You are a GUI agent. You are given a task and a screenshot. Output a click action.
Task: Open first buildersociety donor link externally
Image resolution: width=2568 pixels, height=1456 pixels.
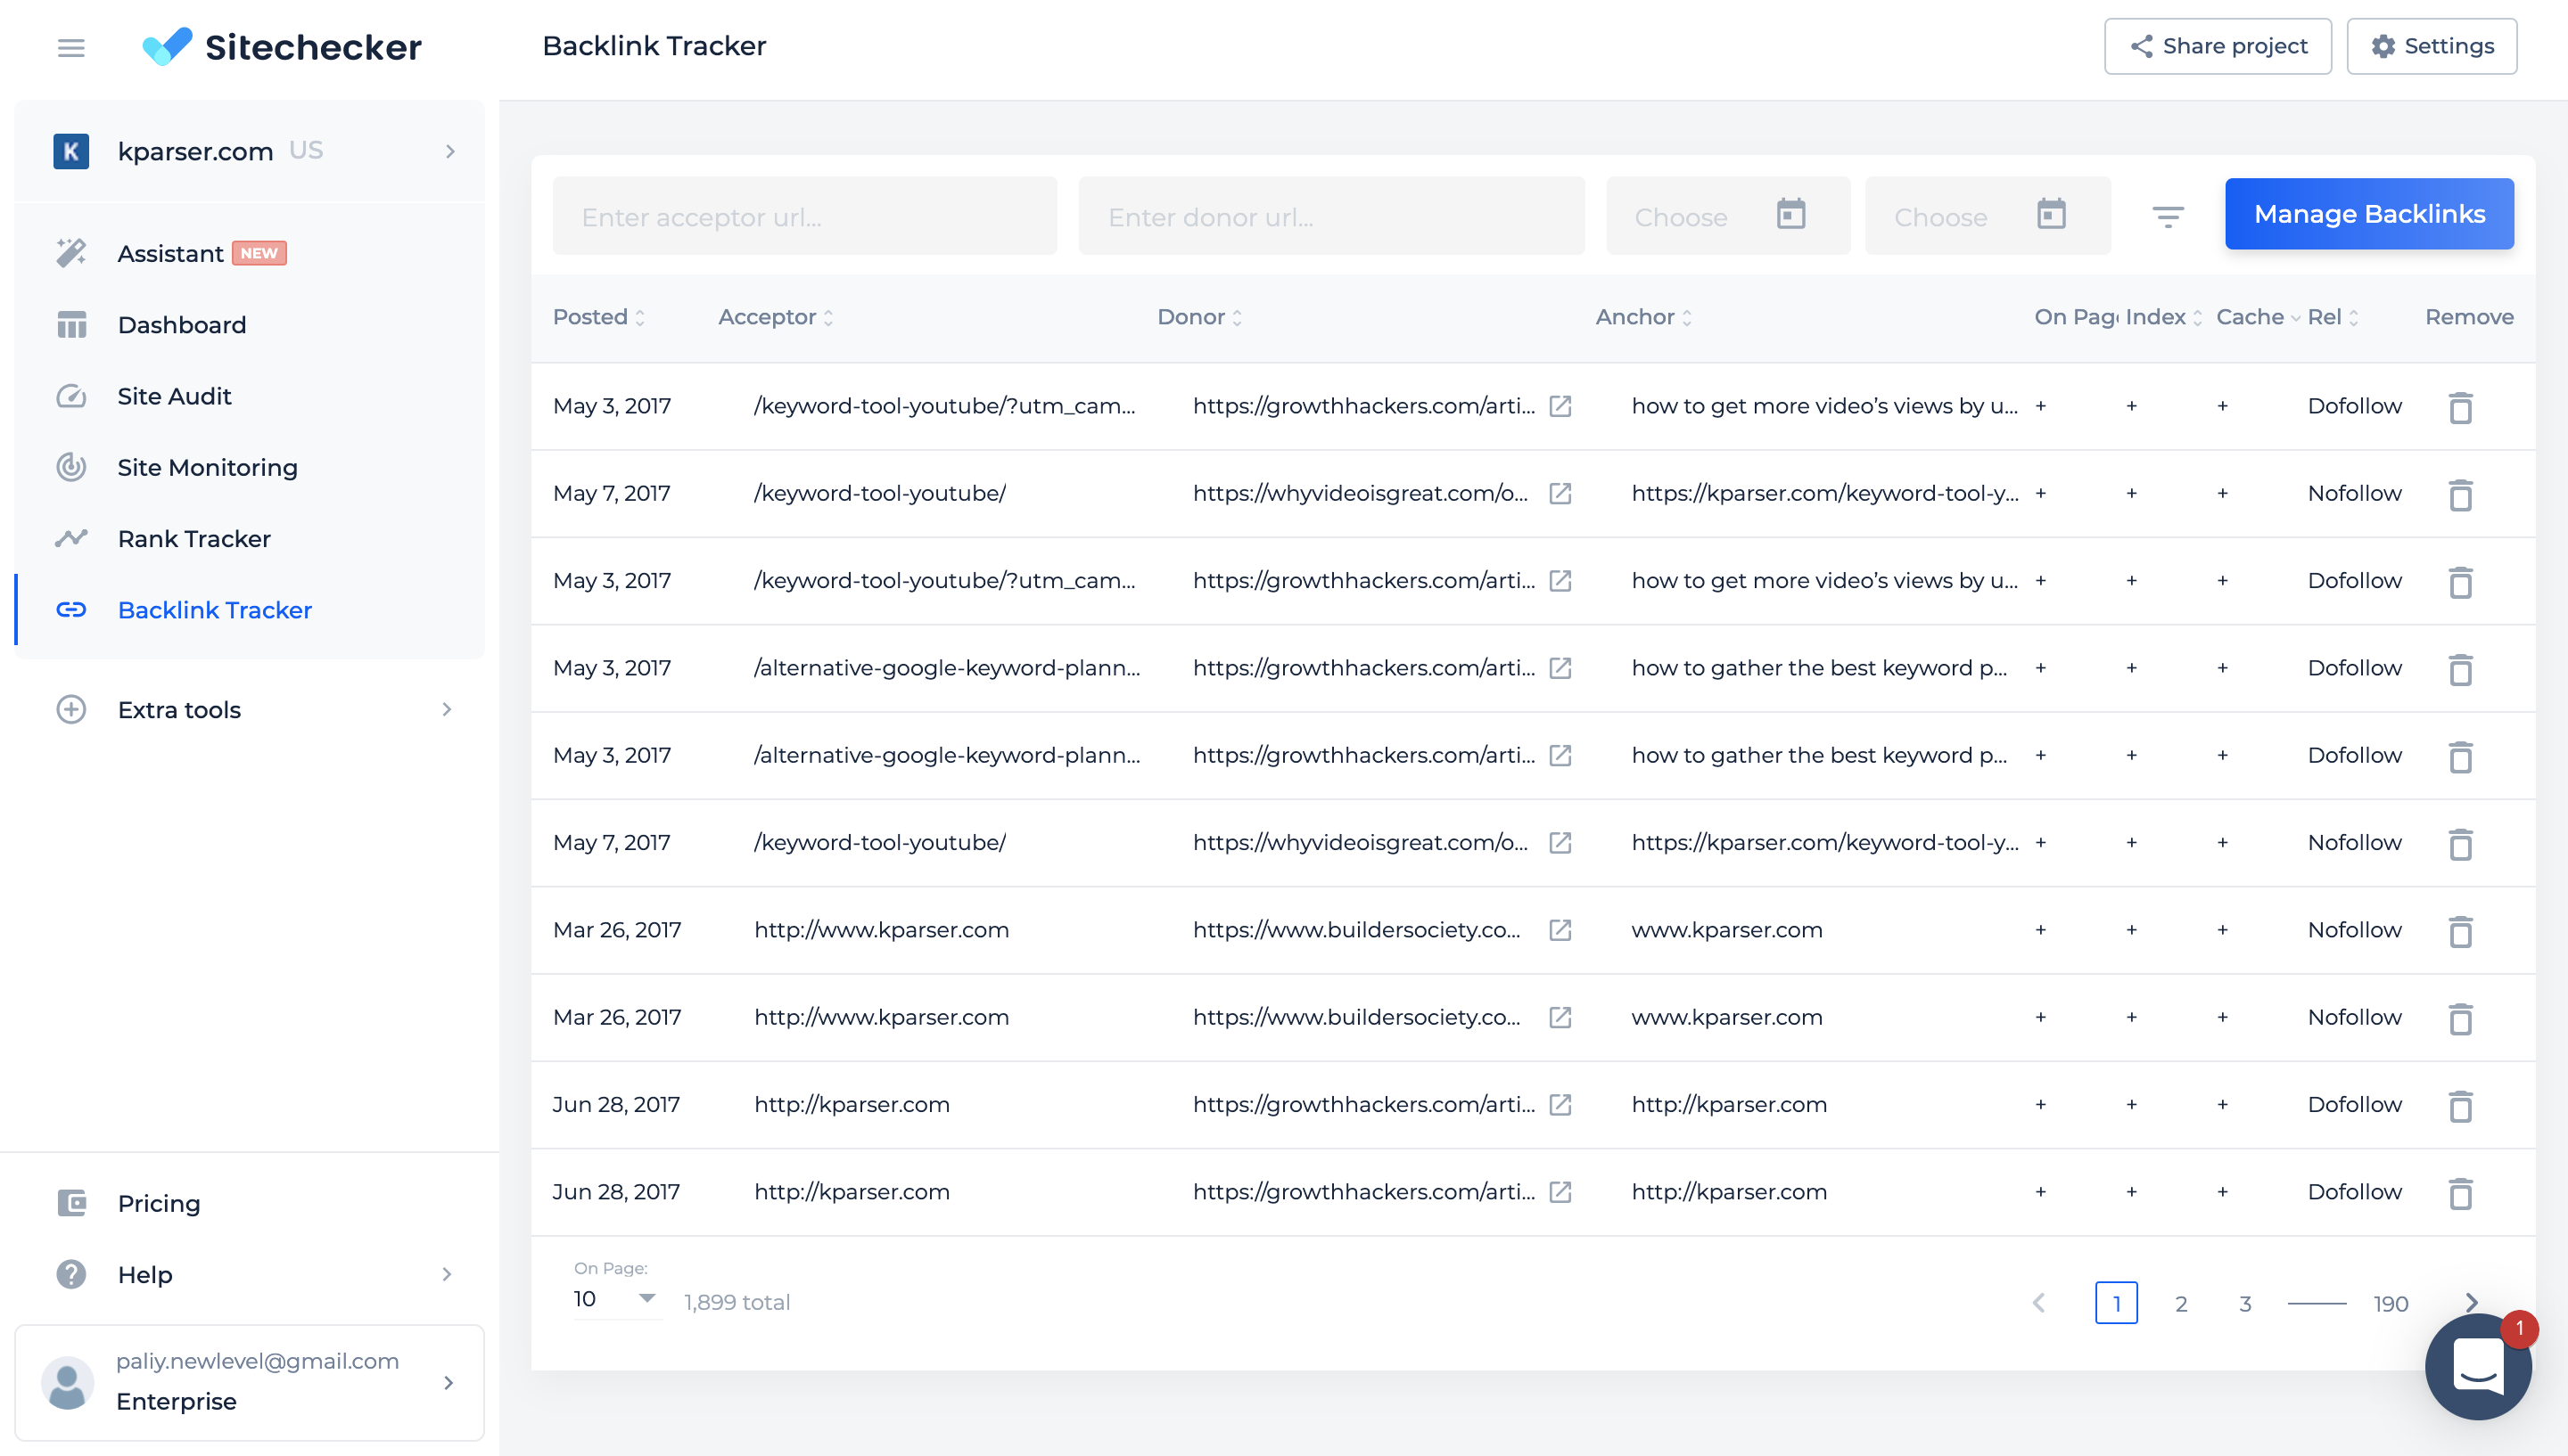tap(1560, 930)
